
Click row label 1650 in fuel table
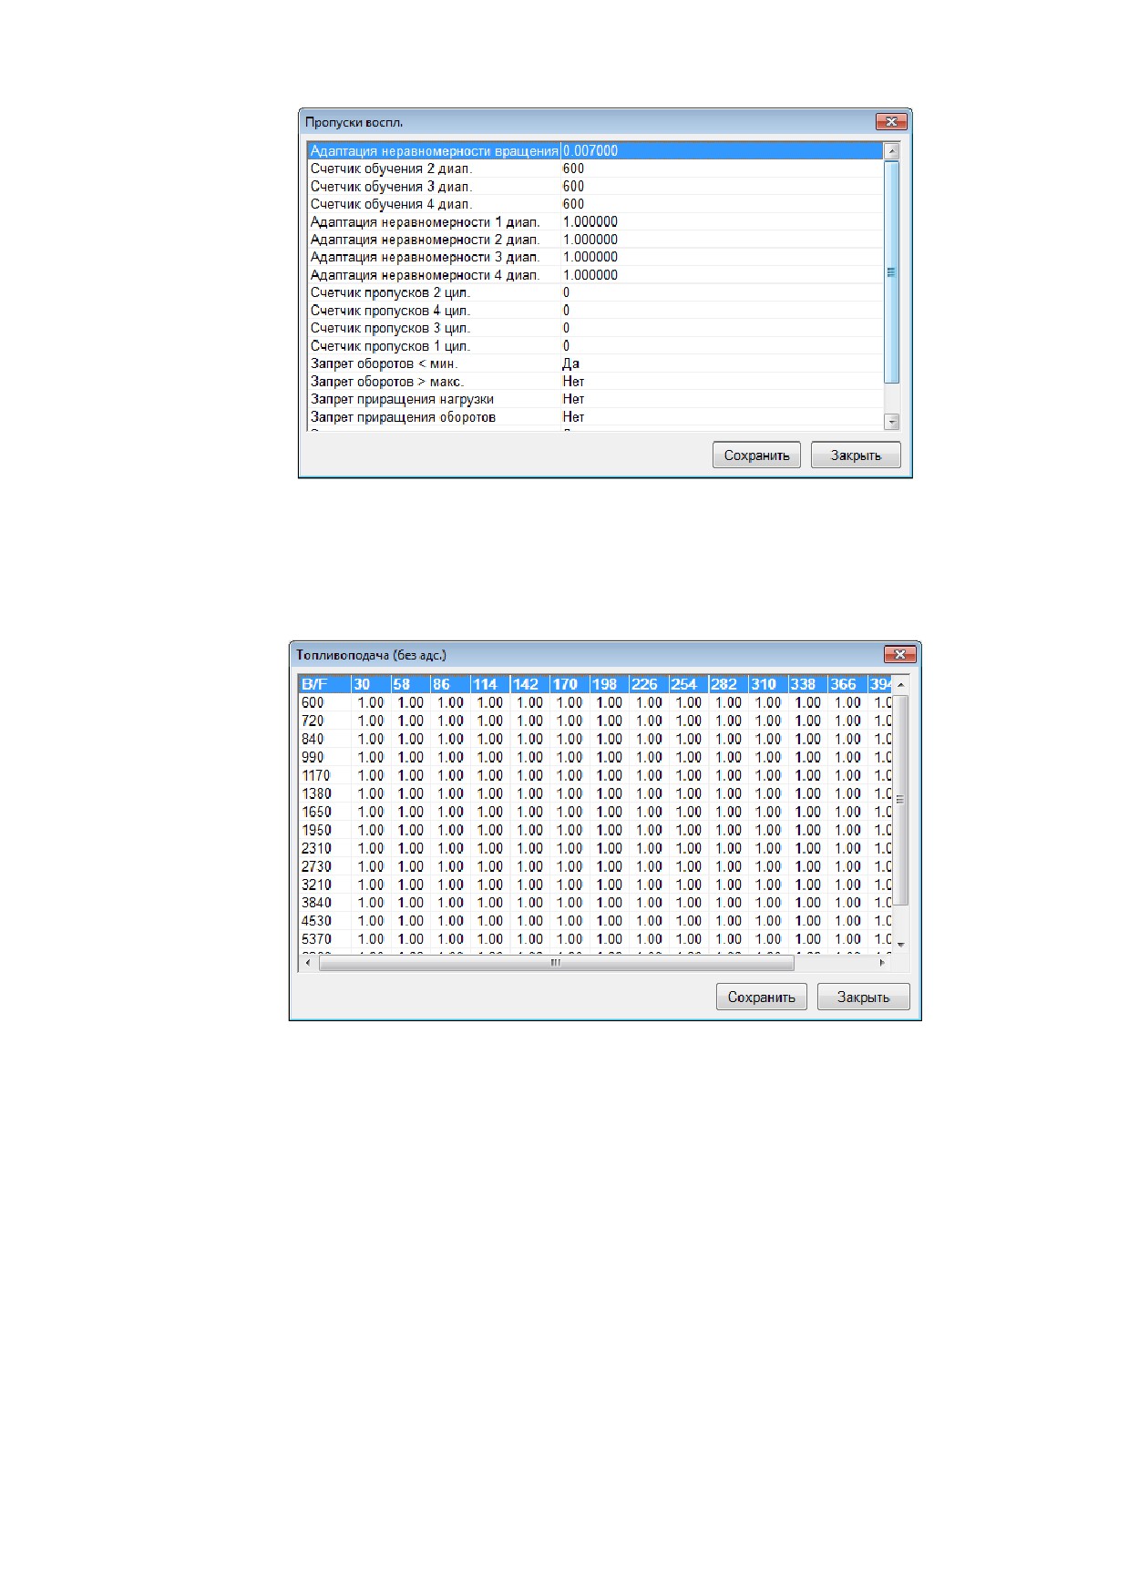tap(316, 812)
